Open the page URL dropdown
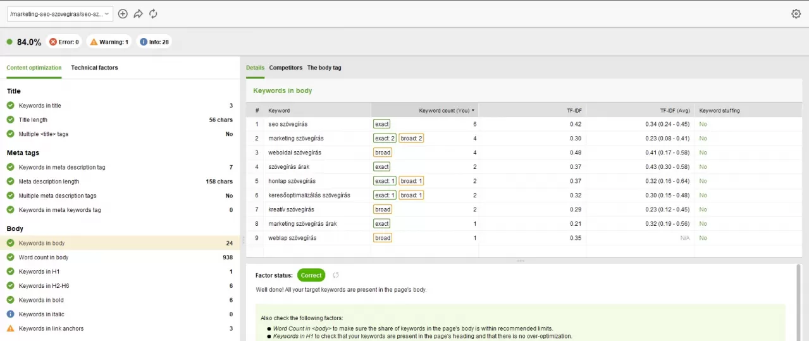The image size is (809, 341). (61, 14)
